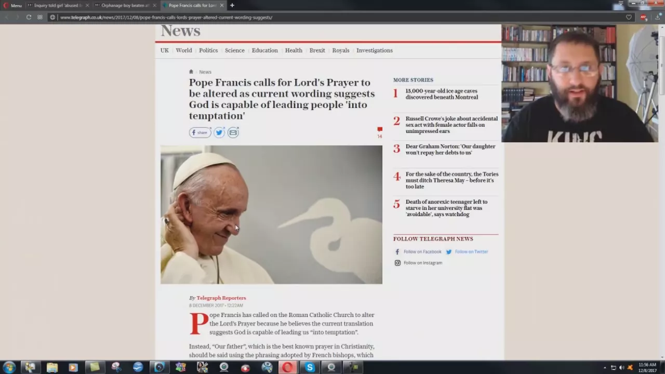Open the Investigations section
Screen dimensions: 665x374
375,50
